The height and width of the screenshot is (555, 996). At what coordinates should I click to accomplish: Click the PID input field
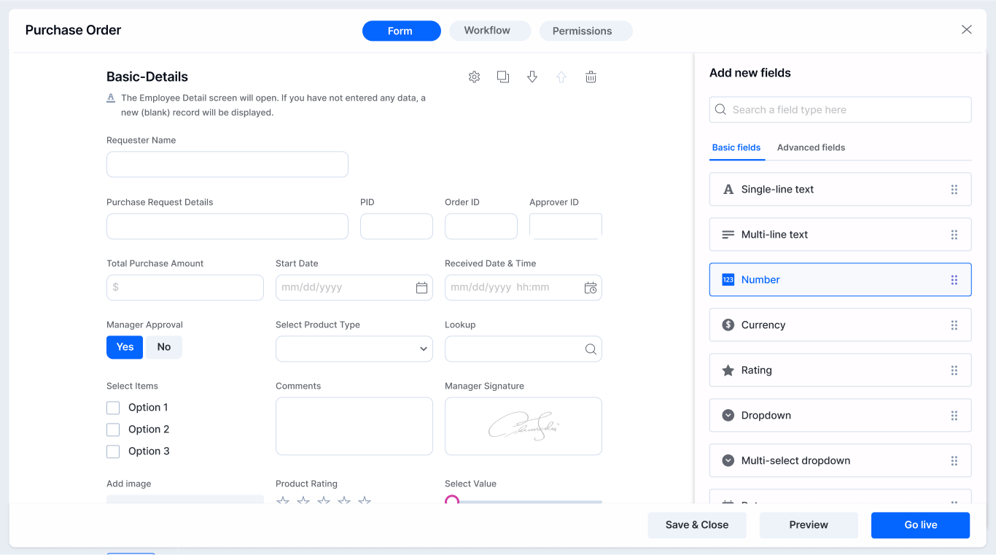pos(397,226)
